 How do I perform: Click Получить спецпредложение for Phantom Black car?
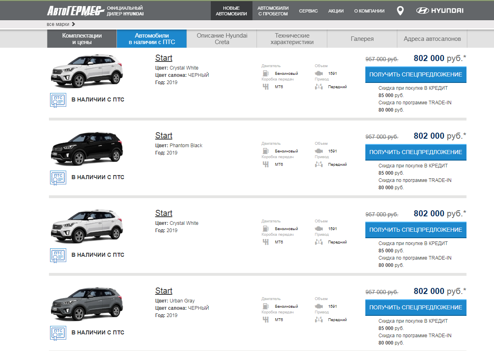(x=416, y=152)
